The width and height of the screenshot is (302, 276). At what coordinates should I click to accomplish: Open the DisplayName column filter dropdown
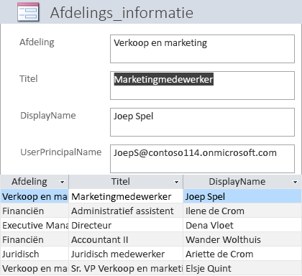(x=296, y=182)
